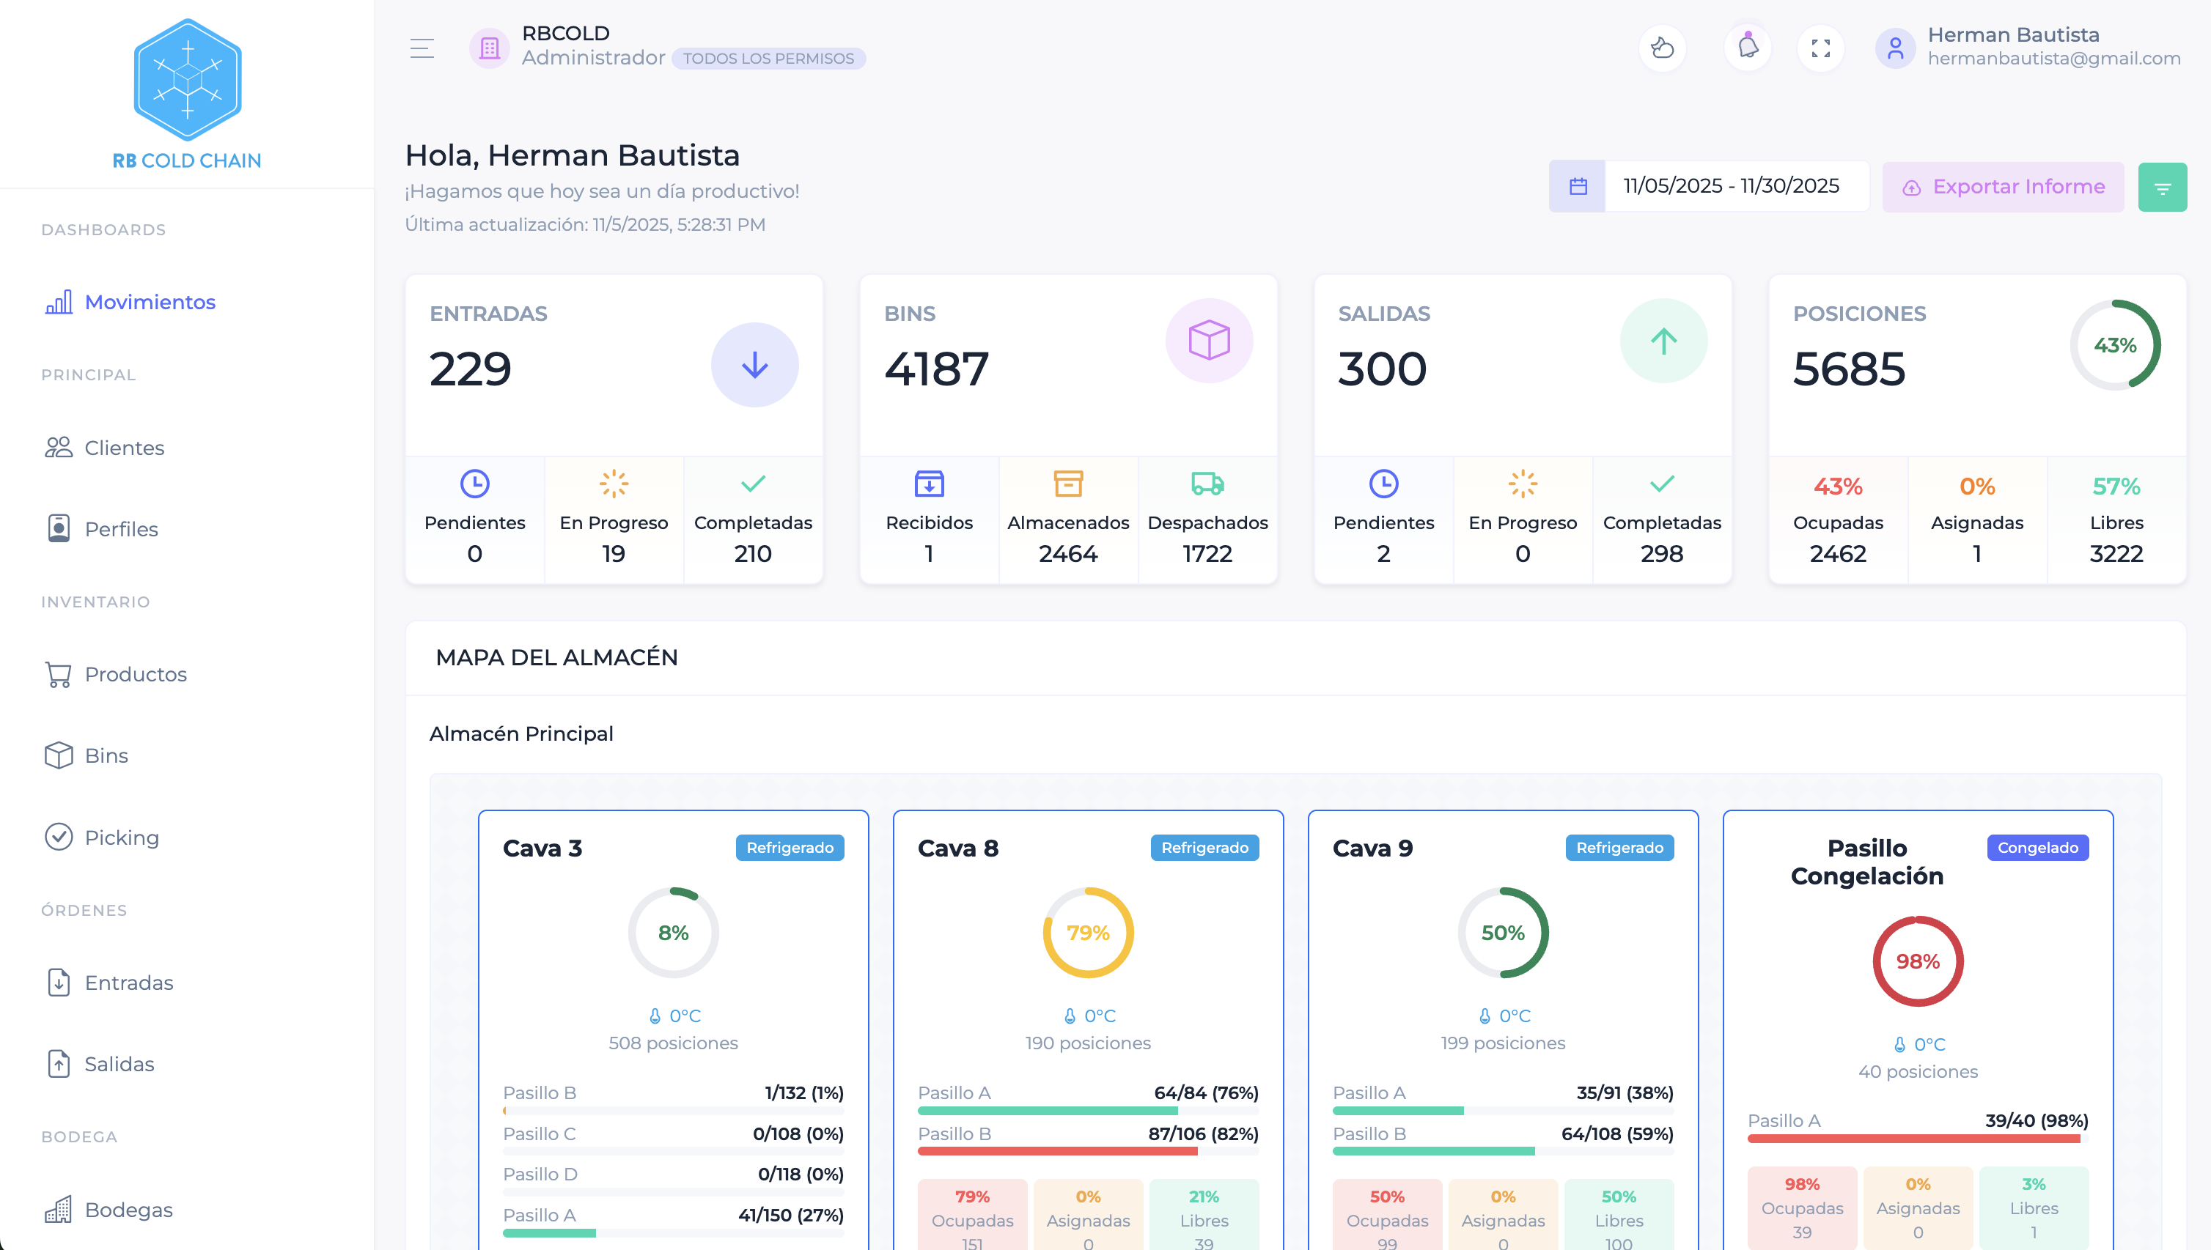Screen dimensions: 2211x1250
Task: Open the Clientes page link
Action: 124,447
